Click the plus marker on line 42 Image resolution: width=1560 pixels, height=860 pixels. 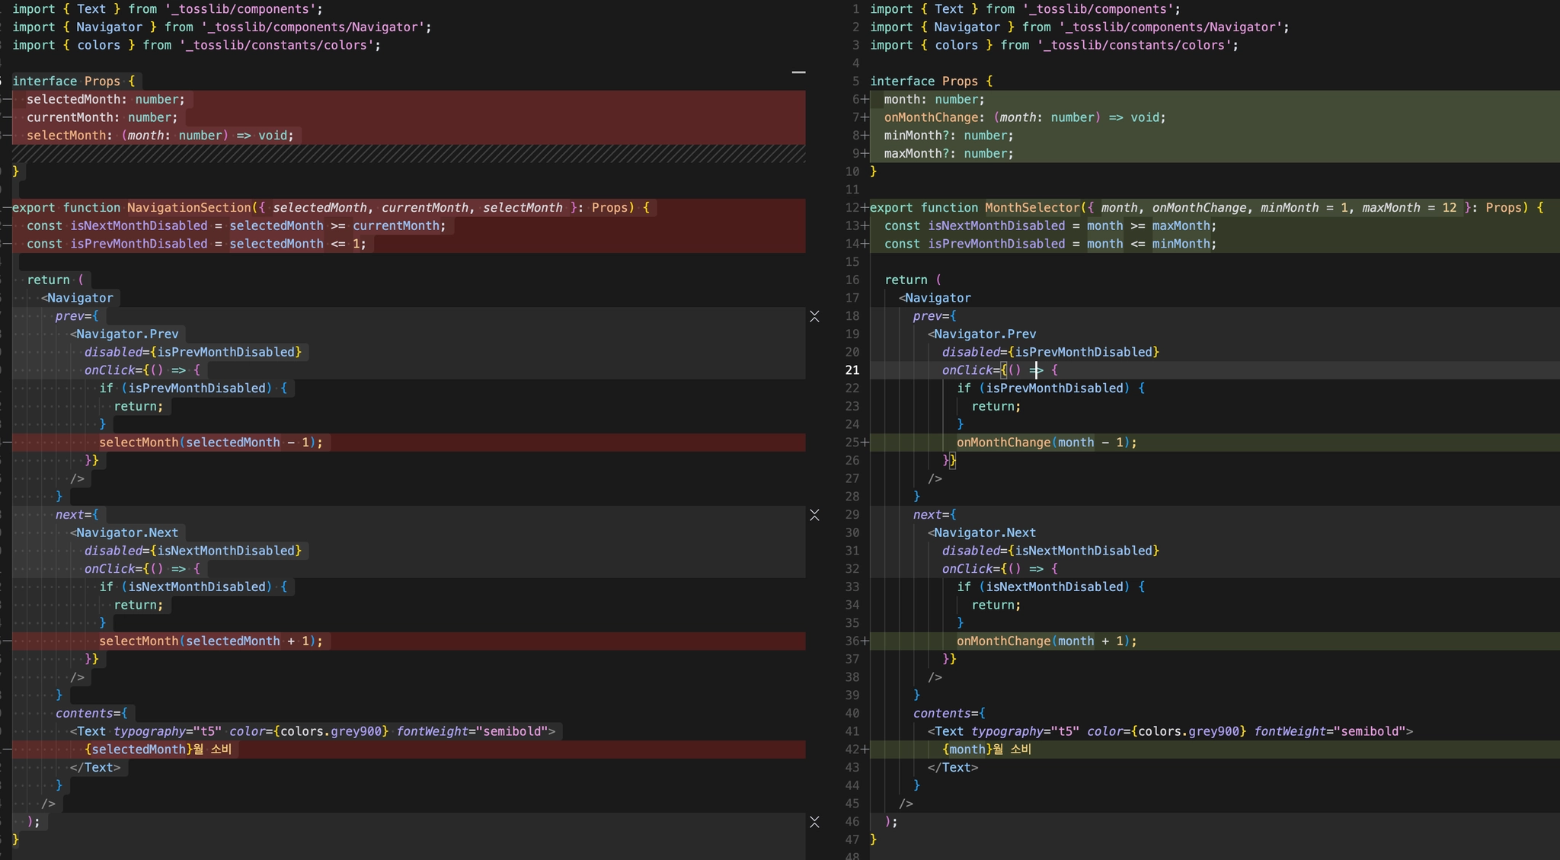tap(865, 750)
